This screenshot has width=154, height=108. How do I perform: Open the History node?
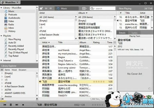(12, 31)
